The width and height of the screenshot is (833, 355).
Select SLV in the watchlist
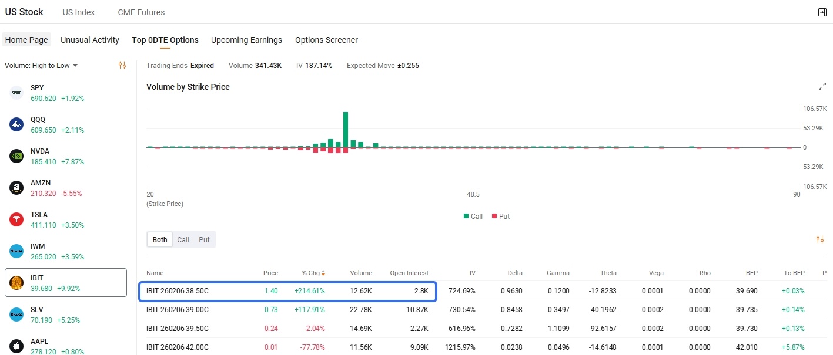tap(66, 315)
